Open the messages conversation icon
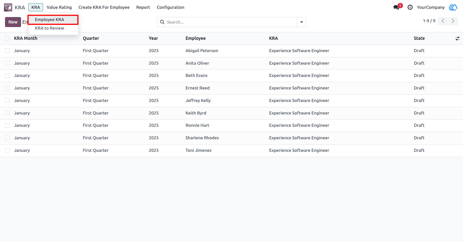 pyautogui.click(x=396, y=7)
